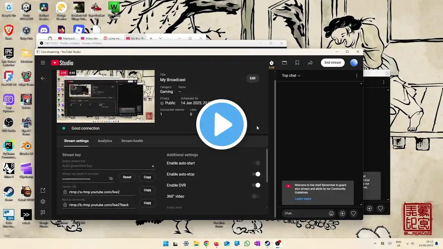
Task: Click the Stream URL text field
Action: pos(99,192)
